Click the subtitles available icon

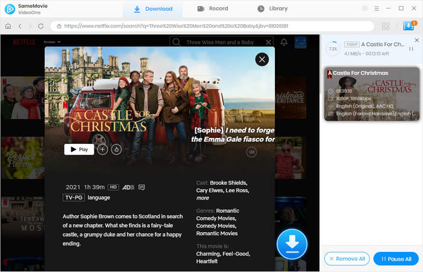141,187
